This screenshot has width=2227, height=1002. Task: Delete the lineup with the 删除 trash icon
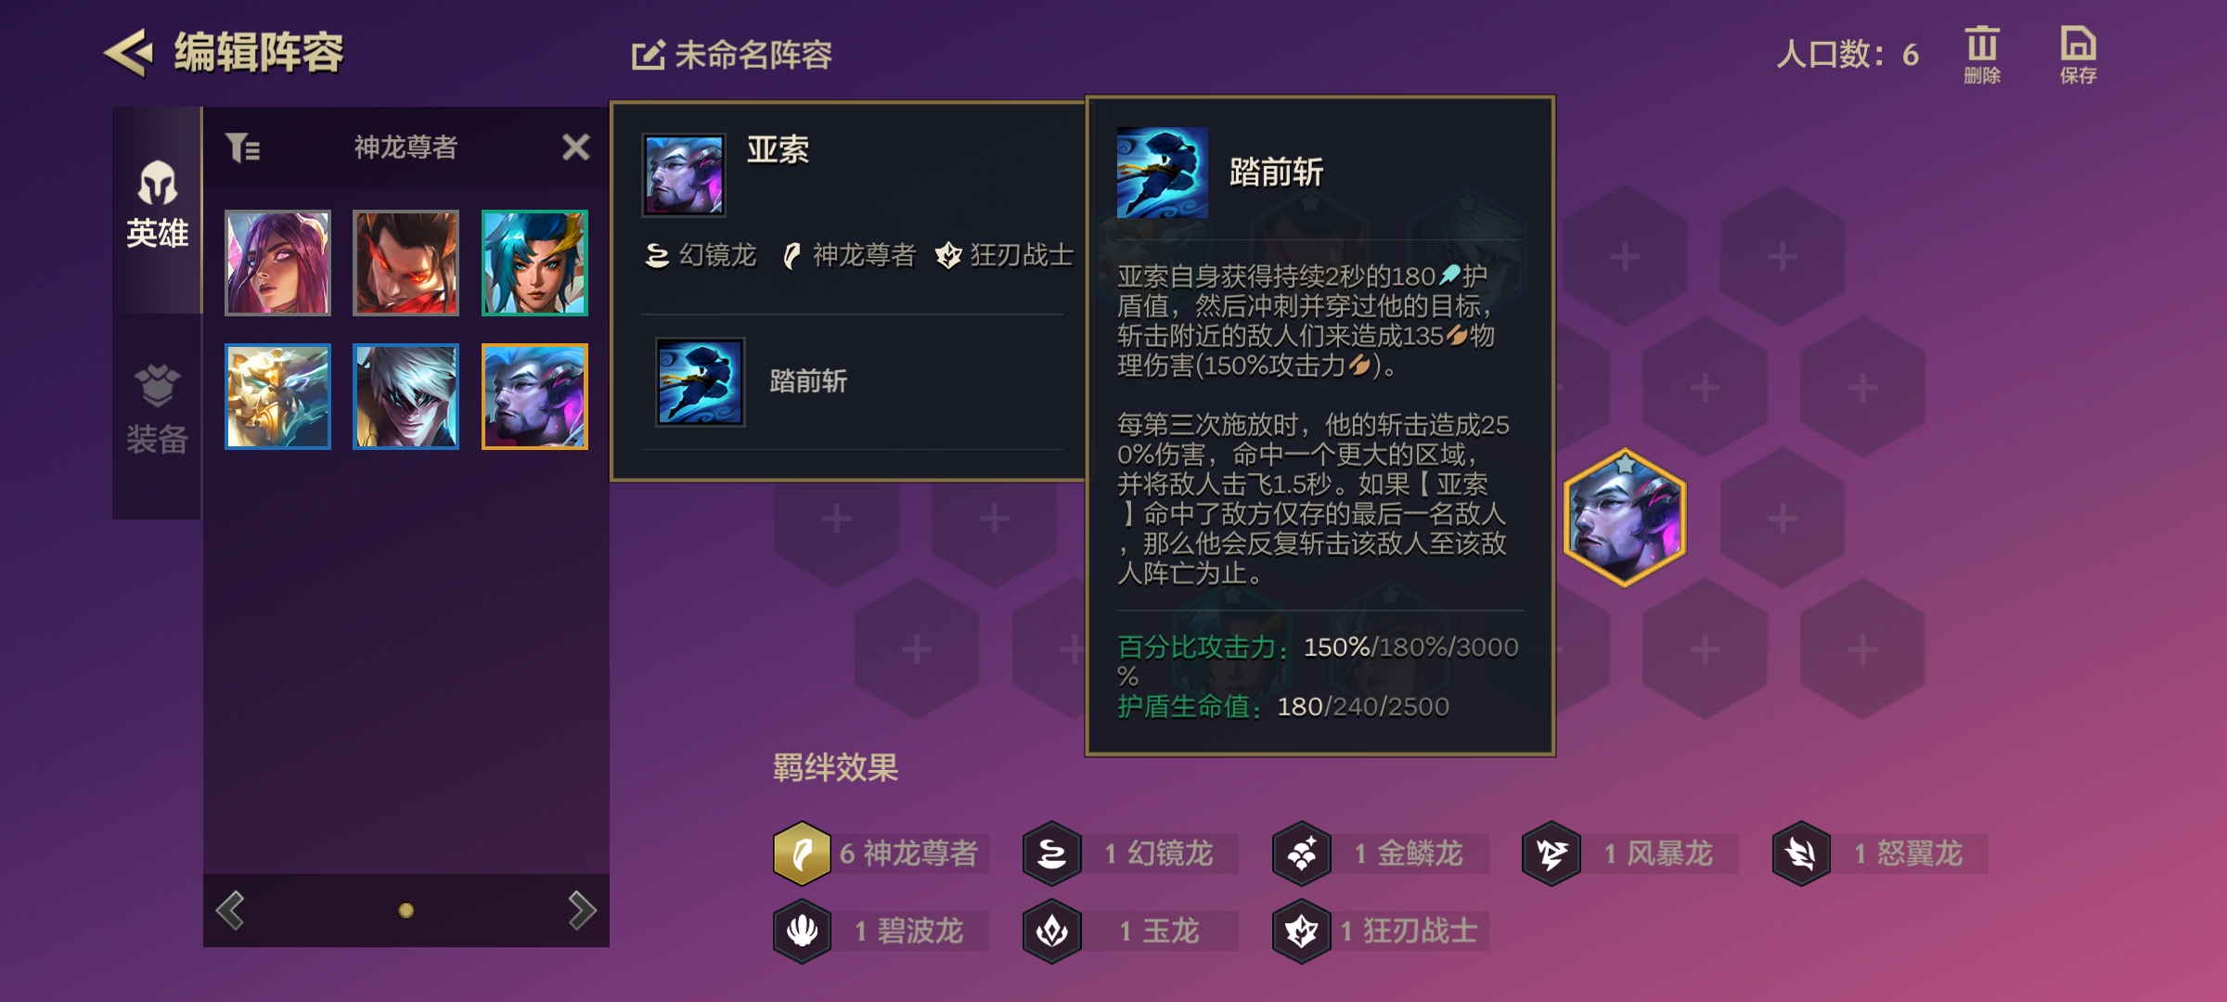(x=1982, y=56)
